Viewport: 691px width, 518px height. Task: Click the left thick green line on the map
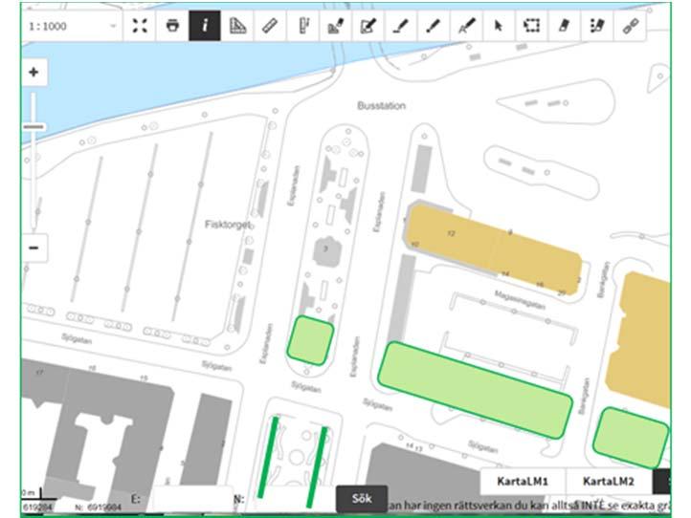(x=268, y=458)
